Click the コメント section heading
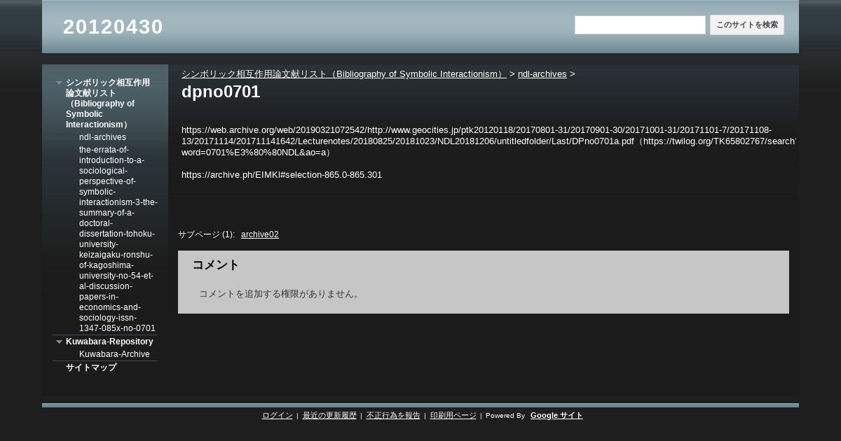 click(x=216, y=265)
